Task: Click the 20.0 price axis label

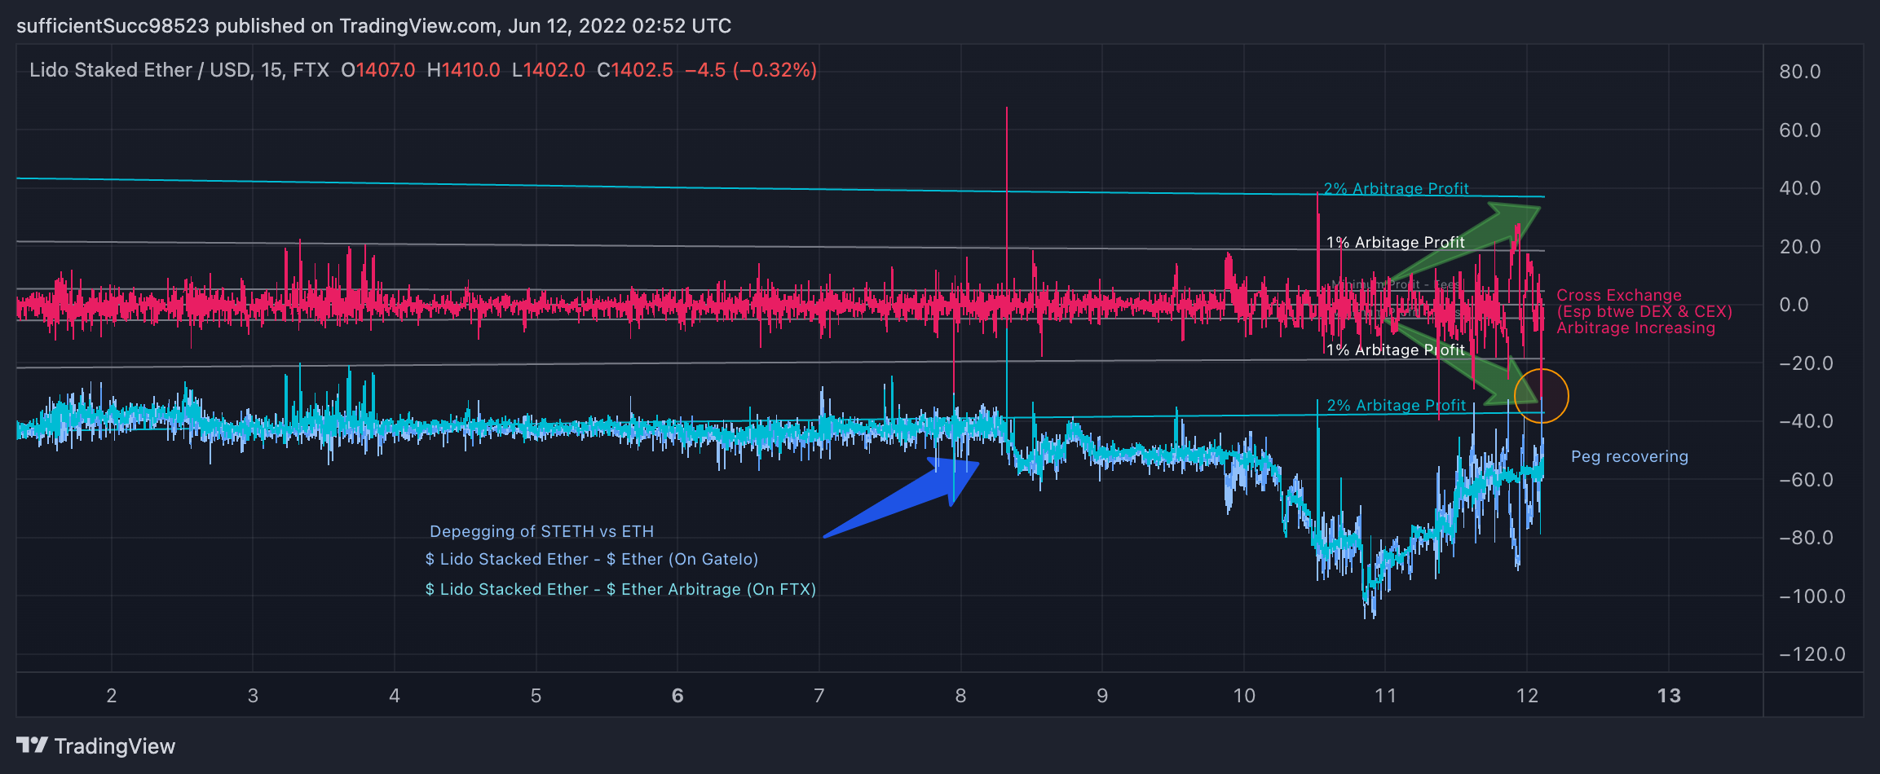Action: coord(1800,247)
